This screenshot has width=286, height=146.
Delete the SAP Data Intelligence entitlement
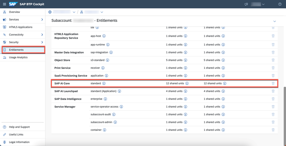point(273,99)
